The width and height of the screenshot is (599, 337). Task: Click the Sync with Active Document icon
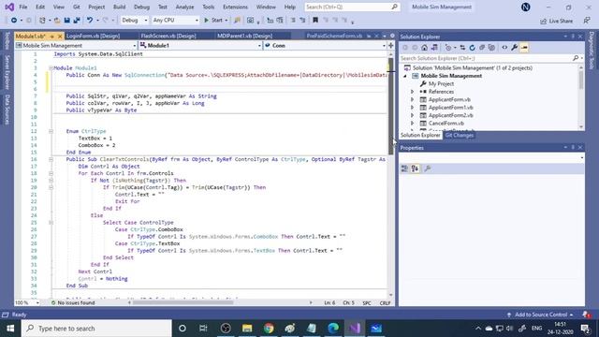tap(462, 48)
